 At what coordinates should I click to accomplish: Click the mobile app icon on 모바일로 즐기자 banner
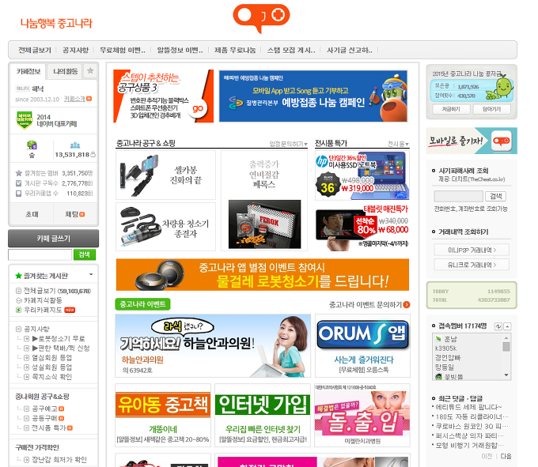click(x=502, y=141)
